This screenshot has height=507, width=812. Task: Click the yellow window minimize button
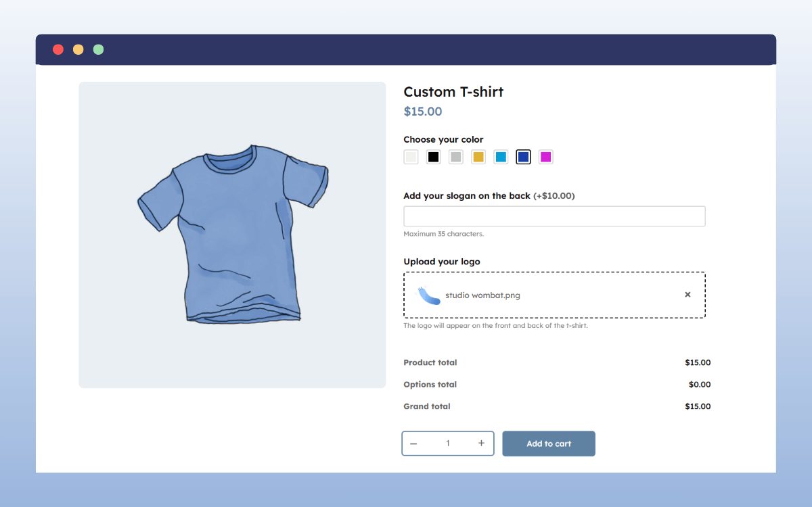tap(78, 49)
